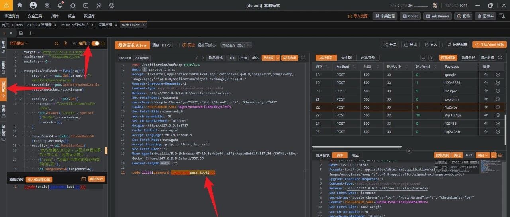This screenshot has width=510, height=217.
Task: Open quick preview settings gear icon
Action: click(500, 155)
